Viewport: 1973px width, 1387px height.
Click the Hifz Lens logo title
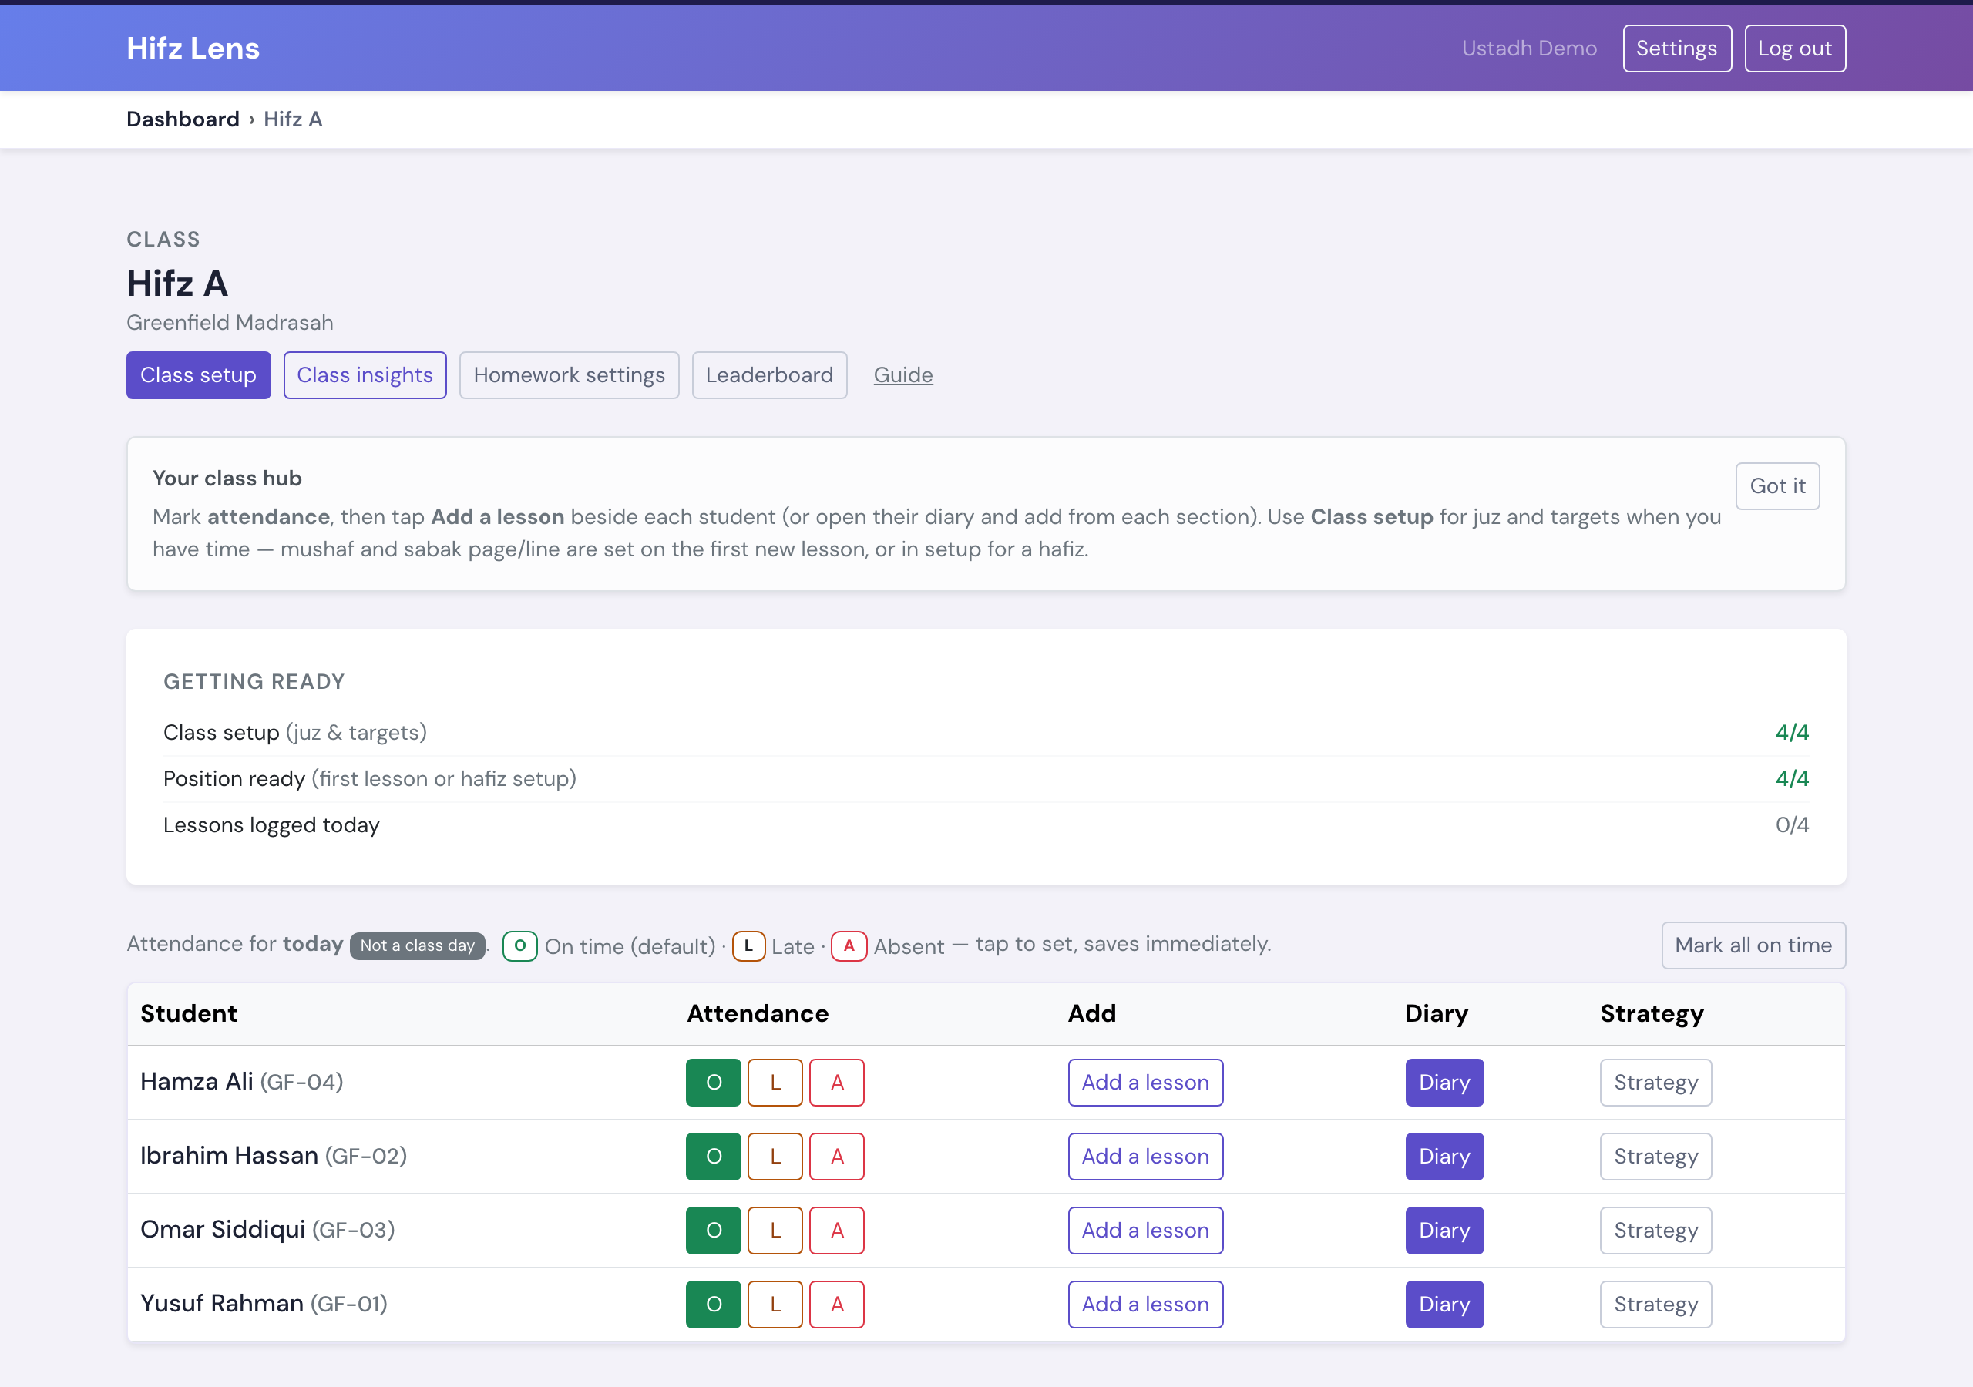(x=193, y=48)
